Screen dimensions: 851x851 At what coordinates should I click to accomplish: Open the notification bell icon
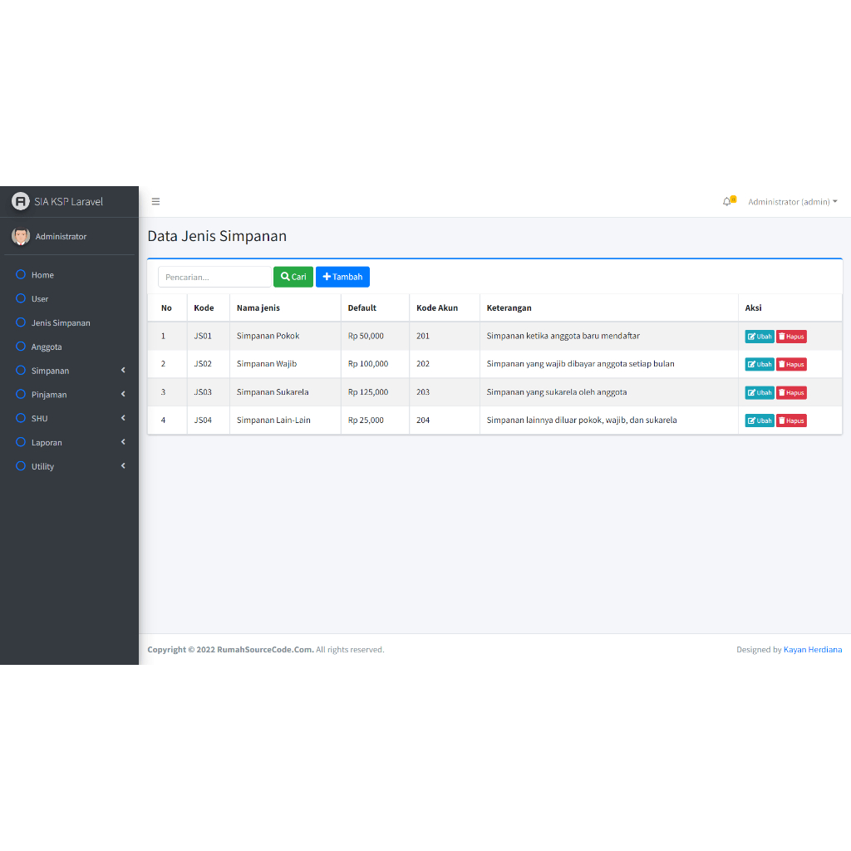(x=727, y=202)
